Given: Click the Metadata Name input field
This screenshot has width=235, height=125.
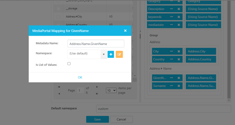Looking at the screenshot, I should pyautogui.click(x=96, y=44).
